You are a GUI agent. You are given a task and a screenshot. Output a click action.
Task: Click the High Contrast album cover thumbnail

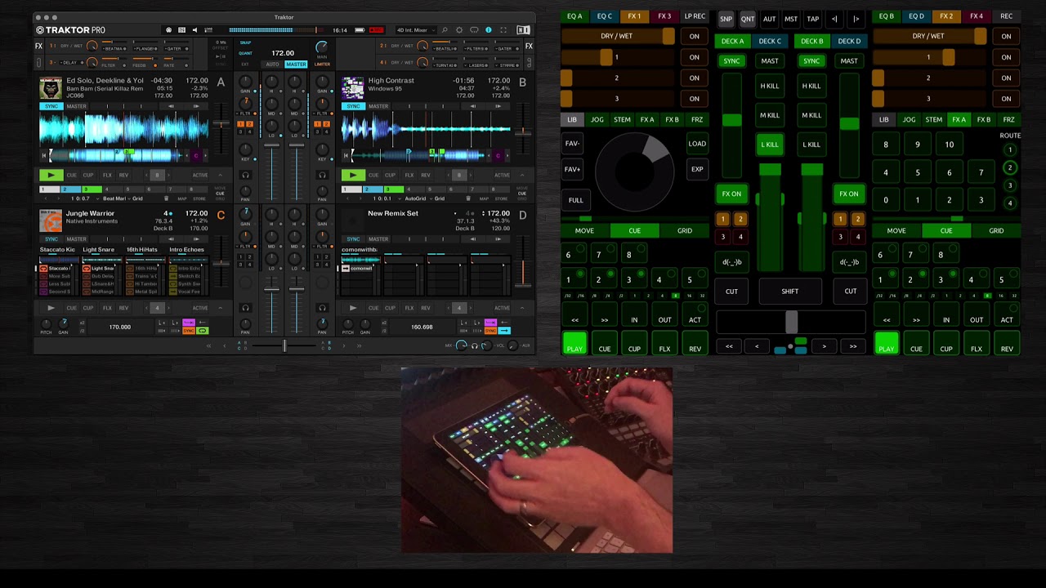(353, 88)
